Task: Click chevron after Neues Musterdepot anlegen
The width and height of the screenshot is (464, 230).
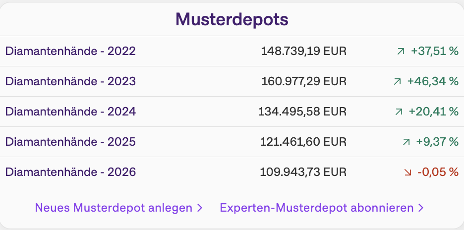Action: tap(200, 208)
